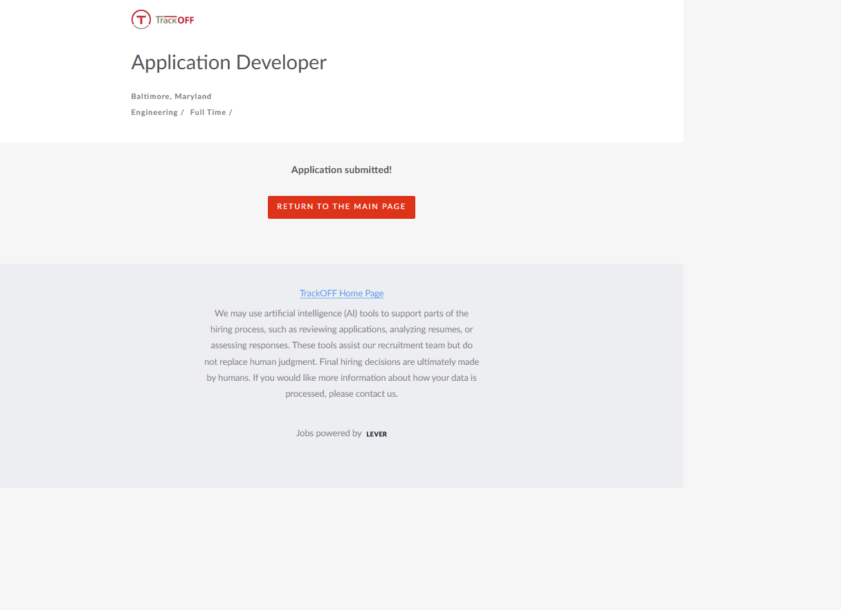Click the line starting 'assessing responses'
The image size is (841, 610).
coord(341,346)
